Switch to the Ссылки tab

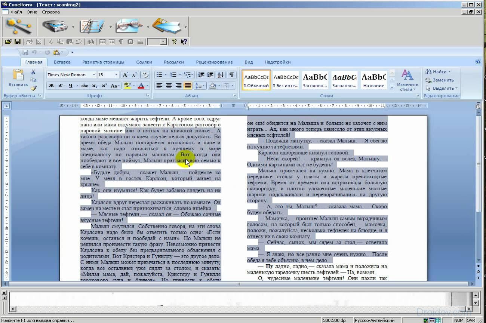(144, 62)
